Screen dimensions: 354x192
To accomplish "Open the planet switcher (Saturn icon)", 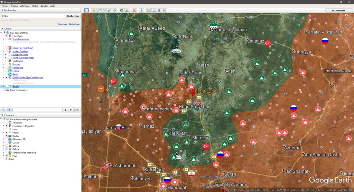I will pos(134,10).
